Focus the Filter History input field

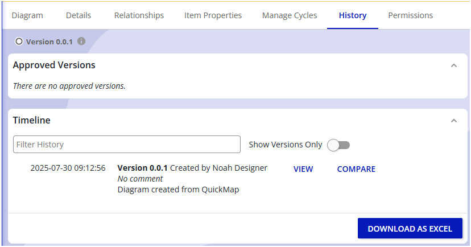pyautogui.click(x=127, y=145)
